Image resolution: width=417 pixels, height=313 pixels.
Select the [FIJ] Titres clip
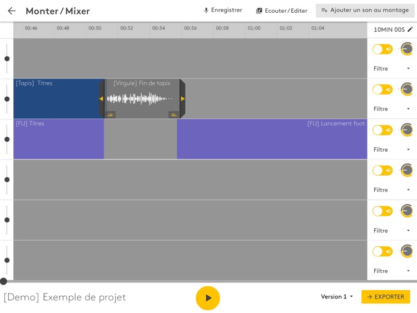[x=59, y=139]
